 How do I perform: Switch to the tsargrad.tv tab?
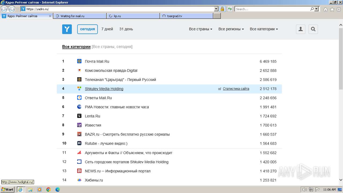(x=187, y=16)
